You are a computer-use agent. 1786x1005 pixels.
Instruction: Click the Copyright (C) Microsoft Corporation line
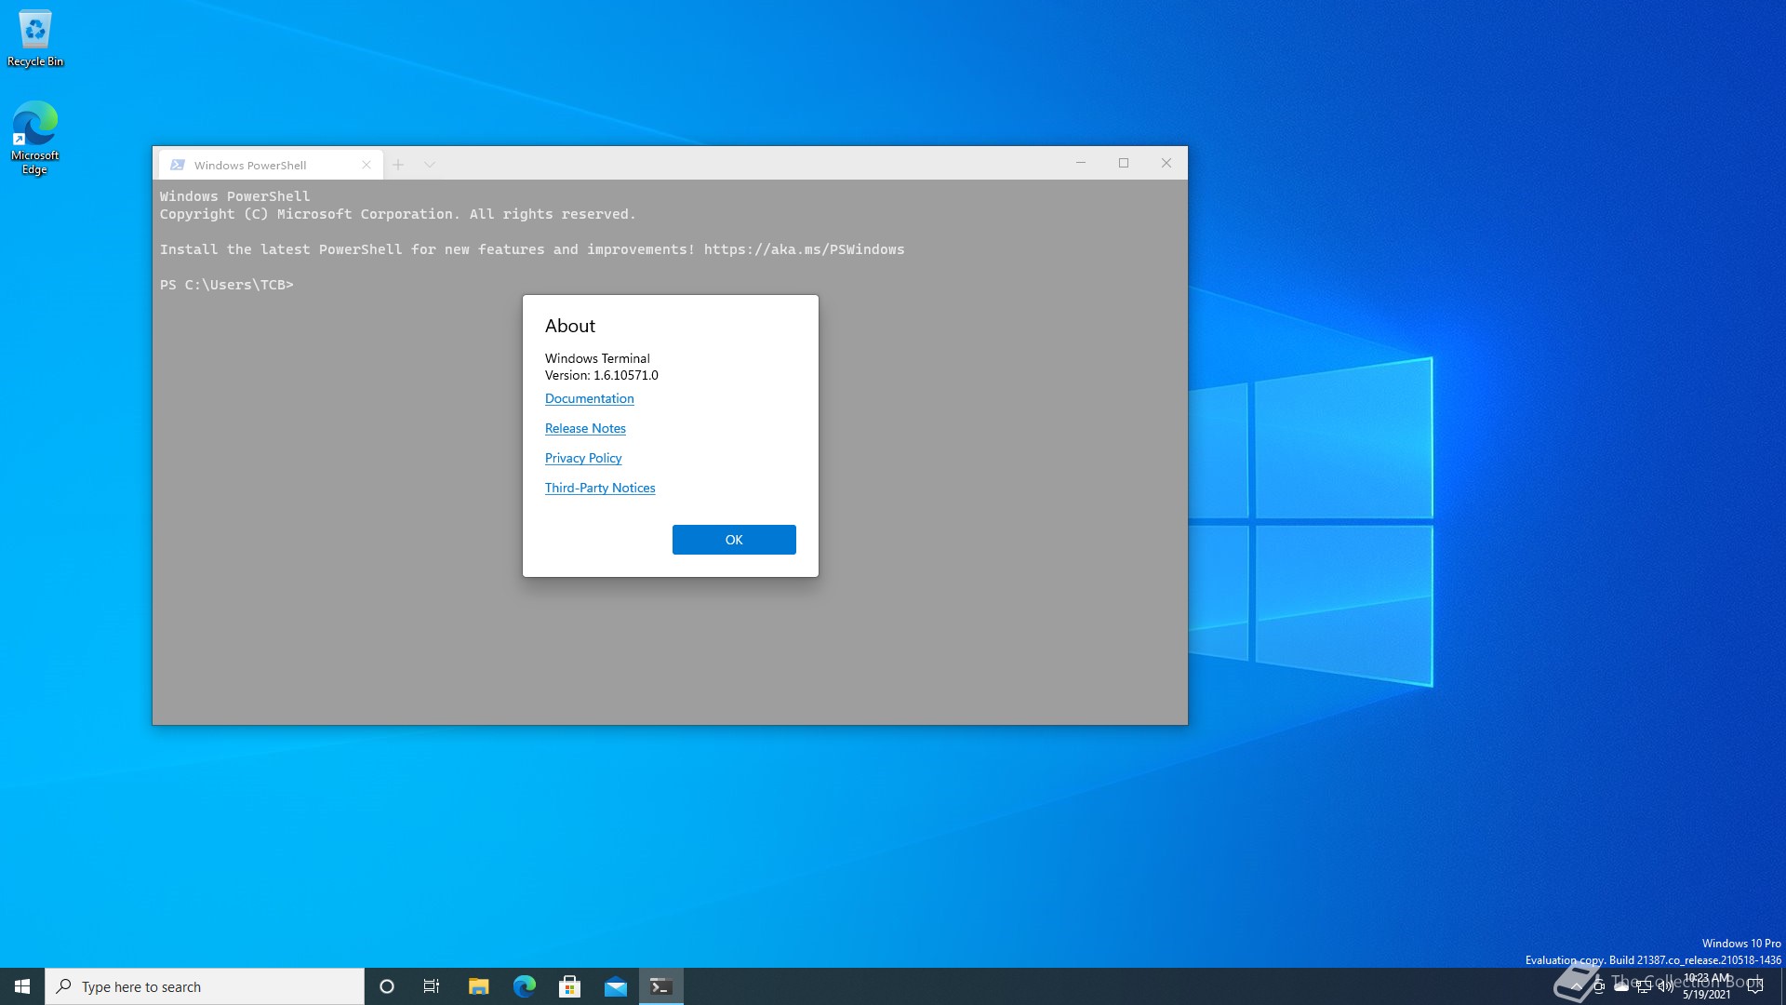click(397, 214)
